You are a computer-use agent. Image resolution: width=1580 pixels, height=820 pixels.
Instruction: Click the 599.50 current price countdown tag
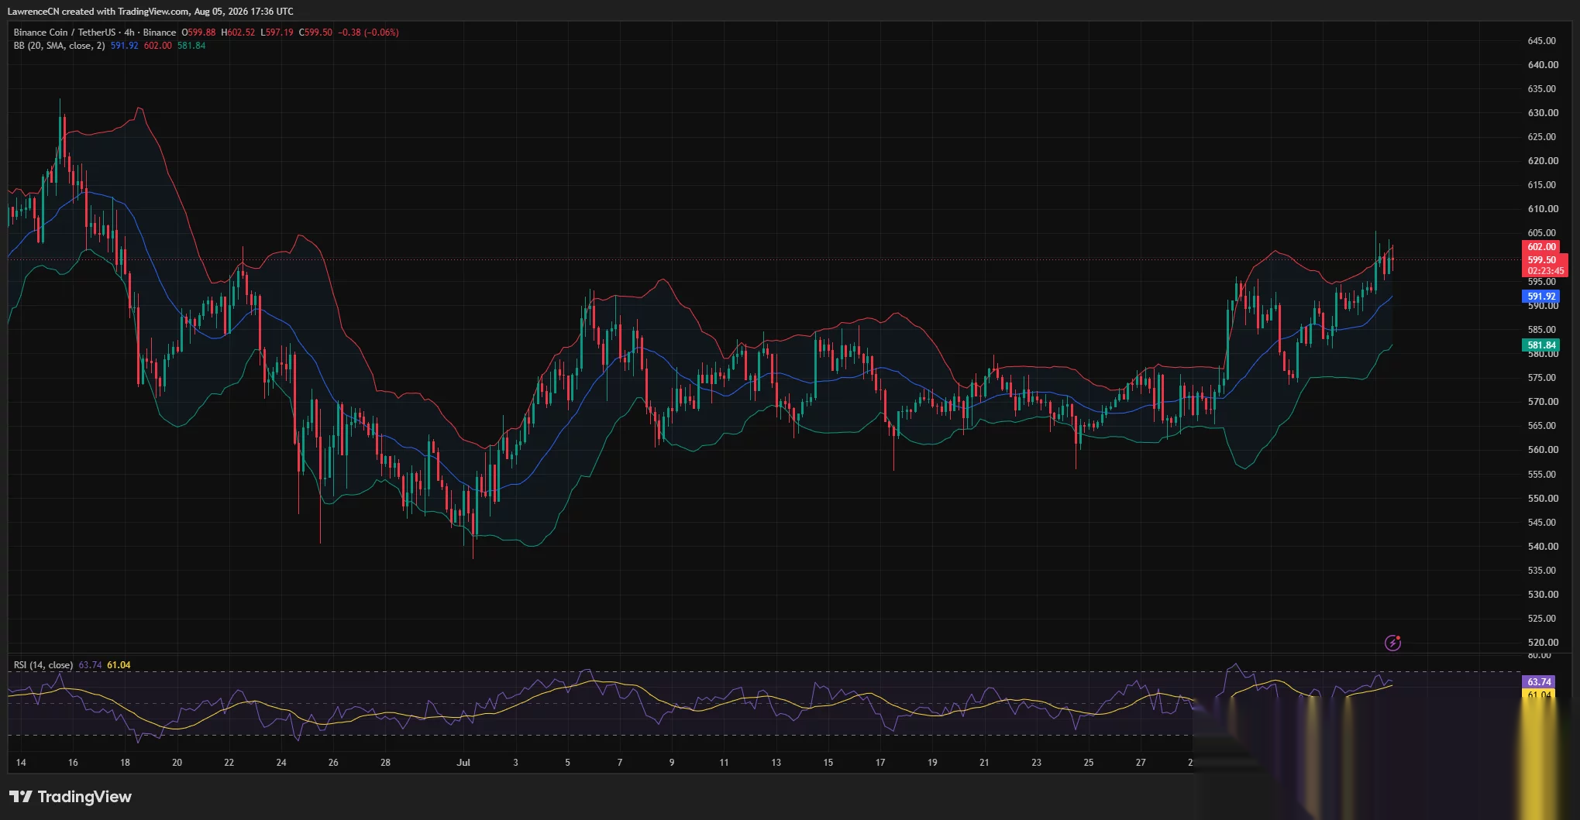1545,266
